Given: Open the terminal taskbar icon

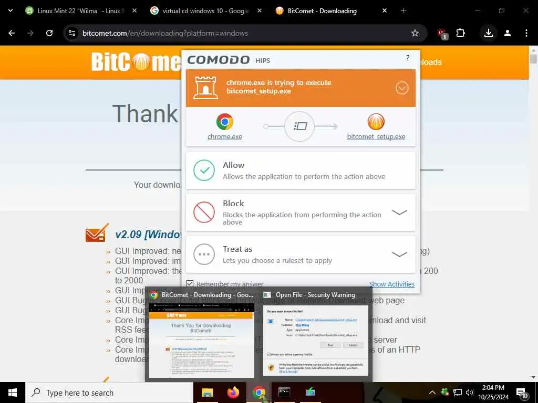Looking at the screenshot, I should click(x=284, y=393).
